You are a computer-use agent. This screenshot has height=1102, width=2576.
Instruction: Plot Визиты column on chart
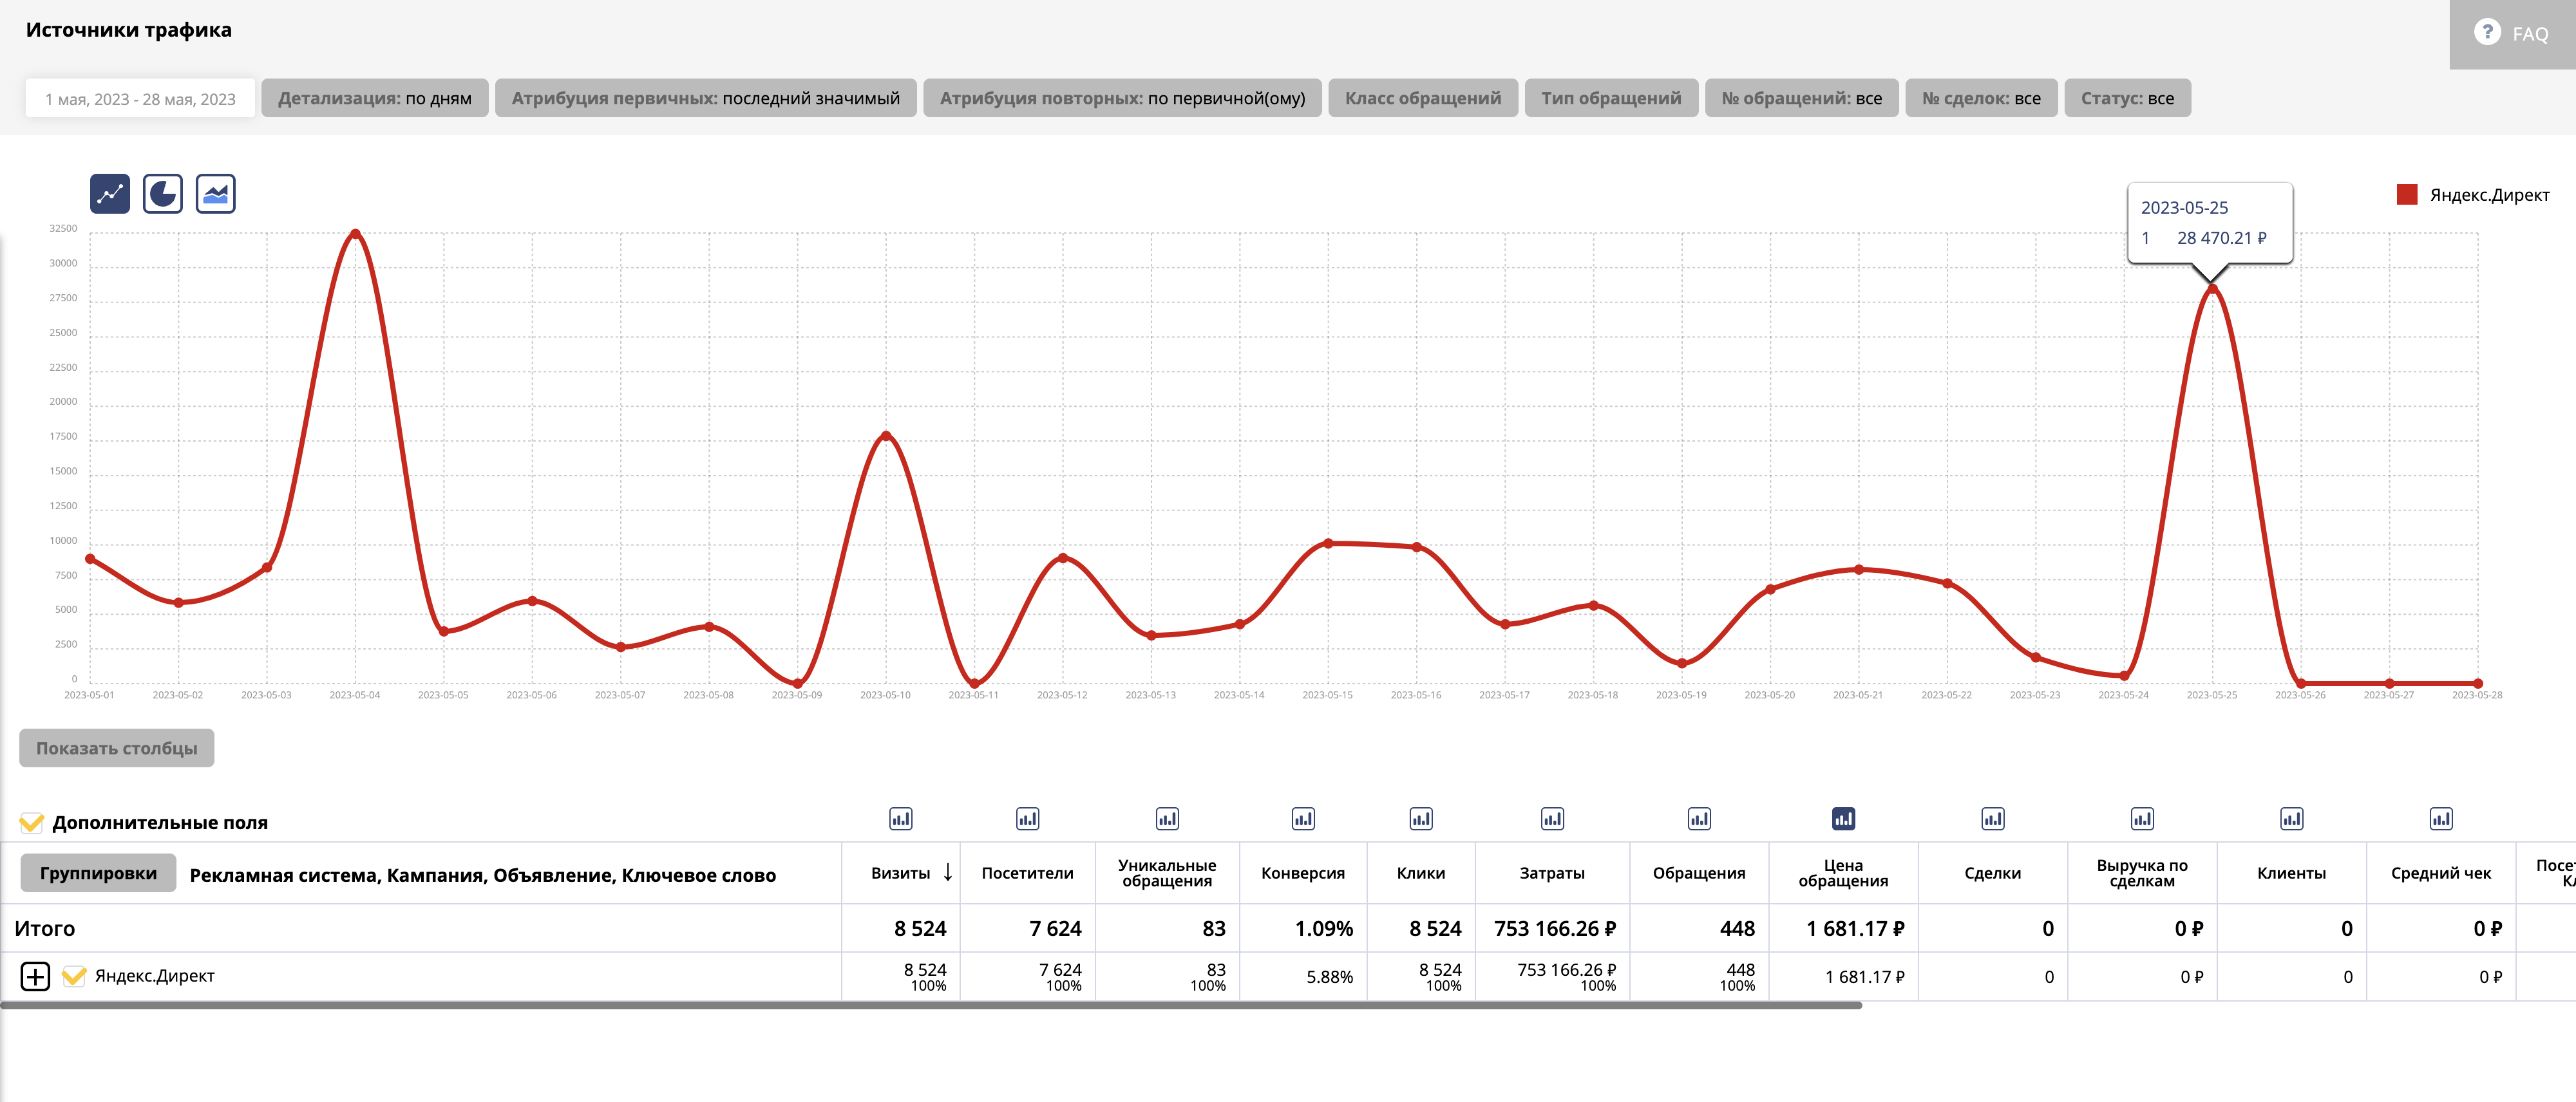(900, 819)
